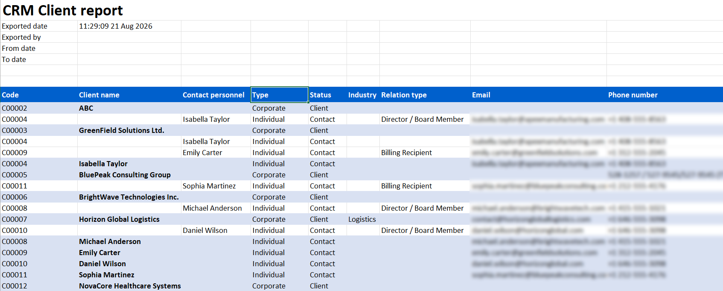Select 'Client' status in the ABC row

(x=319, y=108)
